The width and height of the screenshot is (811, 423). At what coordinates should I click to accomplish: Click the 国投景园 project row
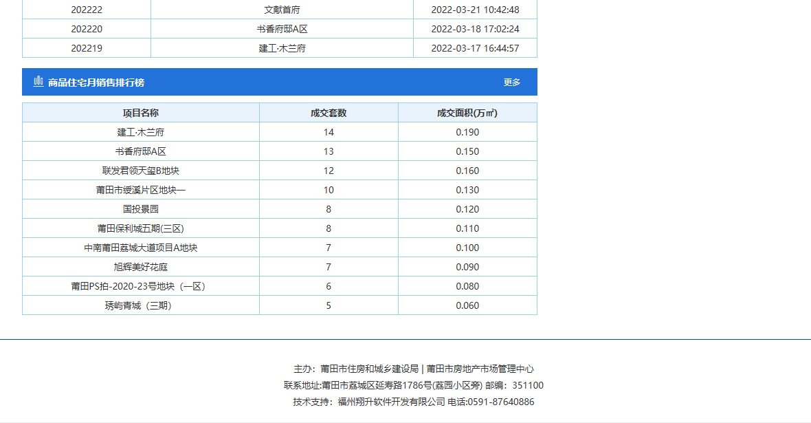tap(141, 209)
